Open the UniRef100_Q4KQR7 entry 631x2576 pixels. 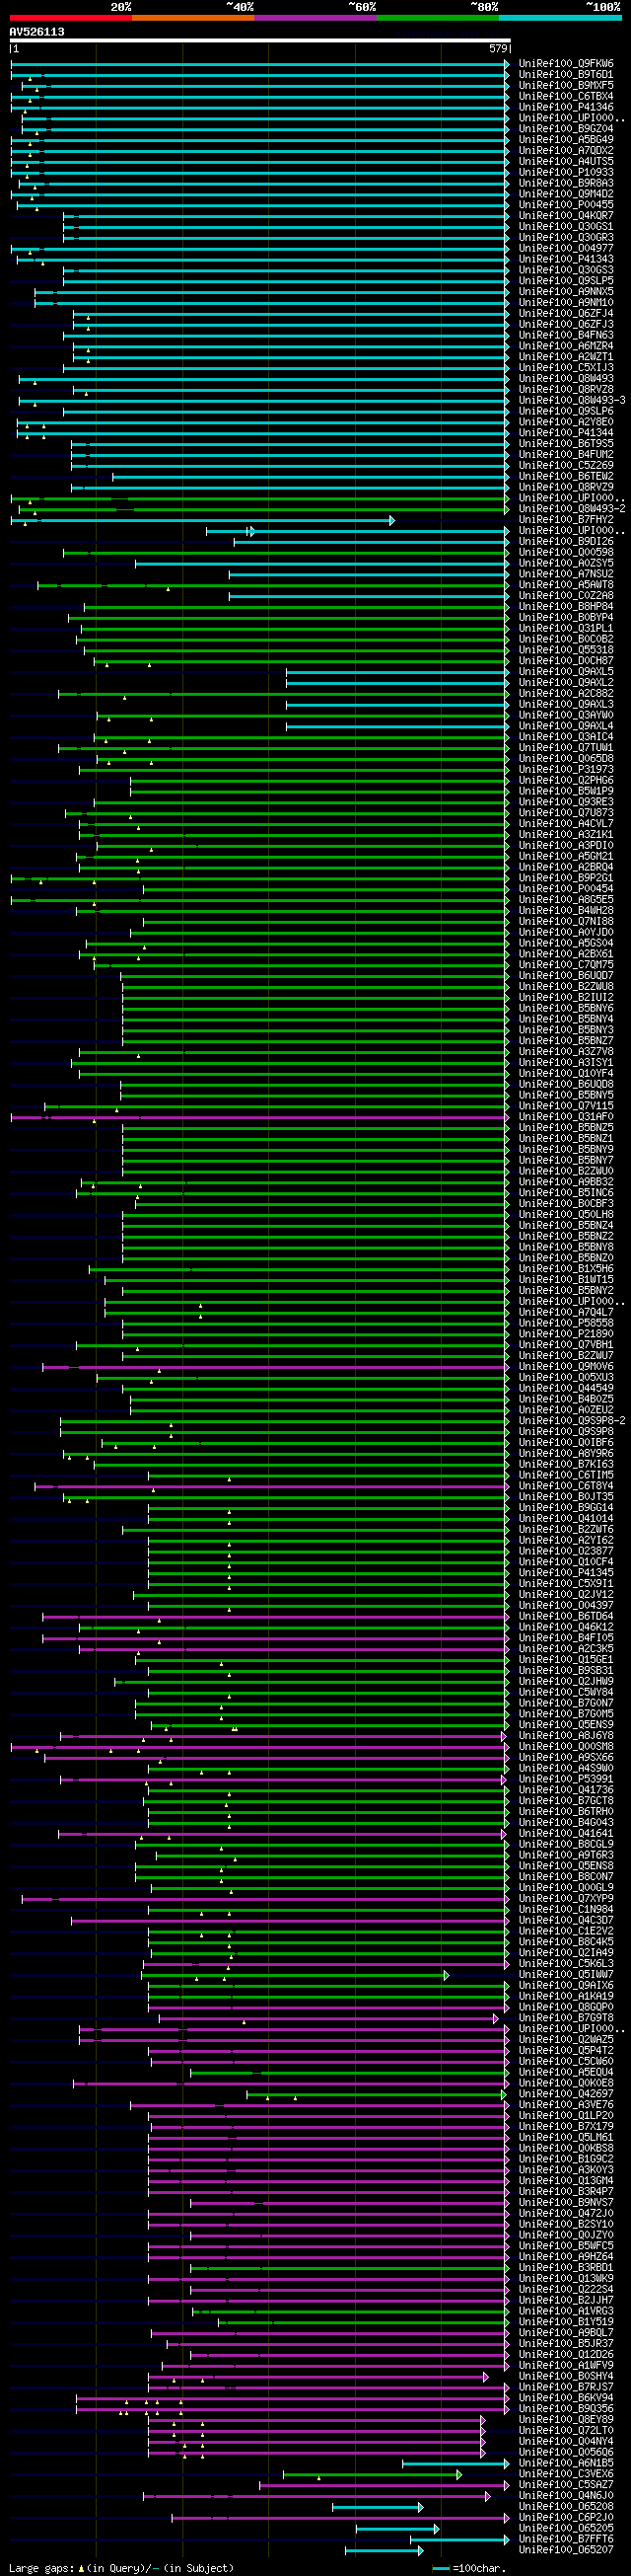coord(566,216)
